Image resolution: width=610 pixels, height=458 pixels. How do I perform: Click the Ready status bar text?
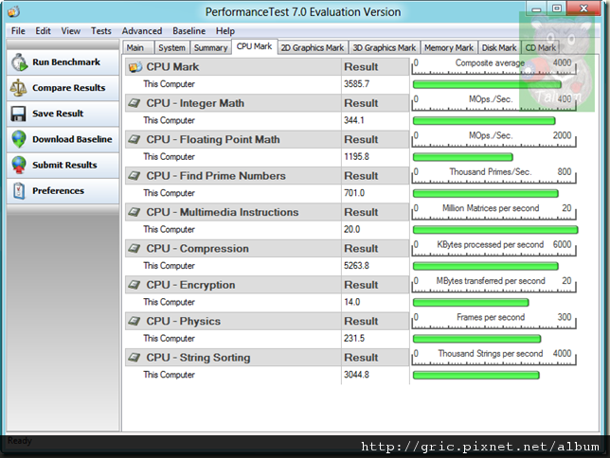click(20, 441)
